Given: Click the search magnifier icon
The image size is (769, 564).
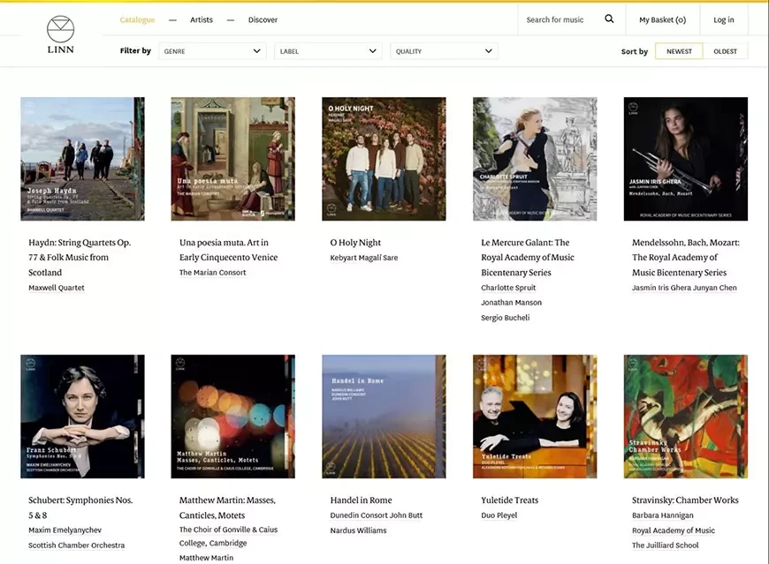Looking at the screenshot, I should [609, 19].
